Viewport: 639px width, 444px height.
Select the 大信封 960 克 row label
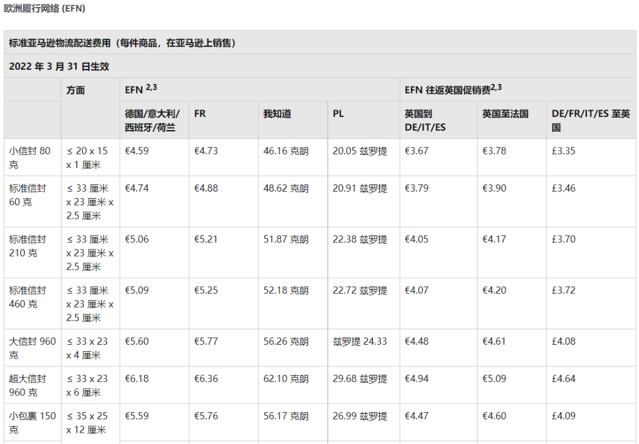[x=33, y=348]
